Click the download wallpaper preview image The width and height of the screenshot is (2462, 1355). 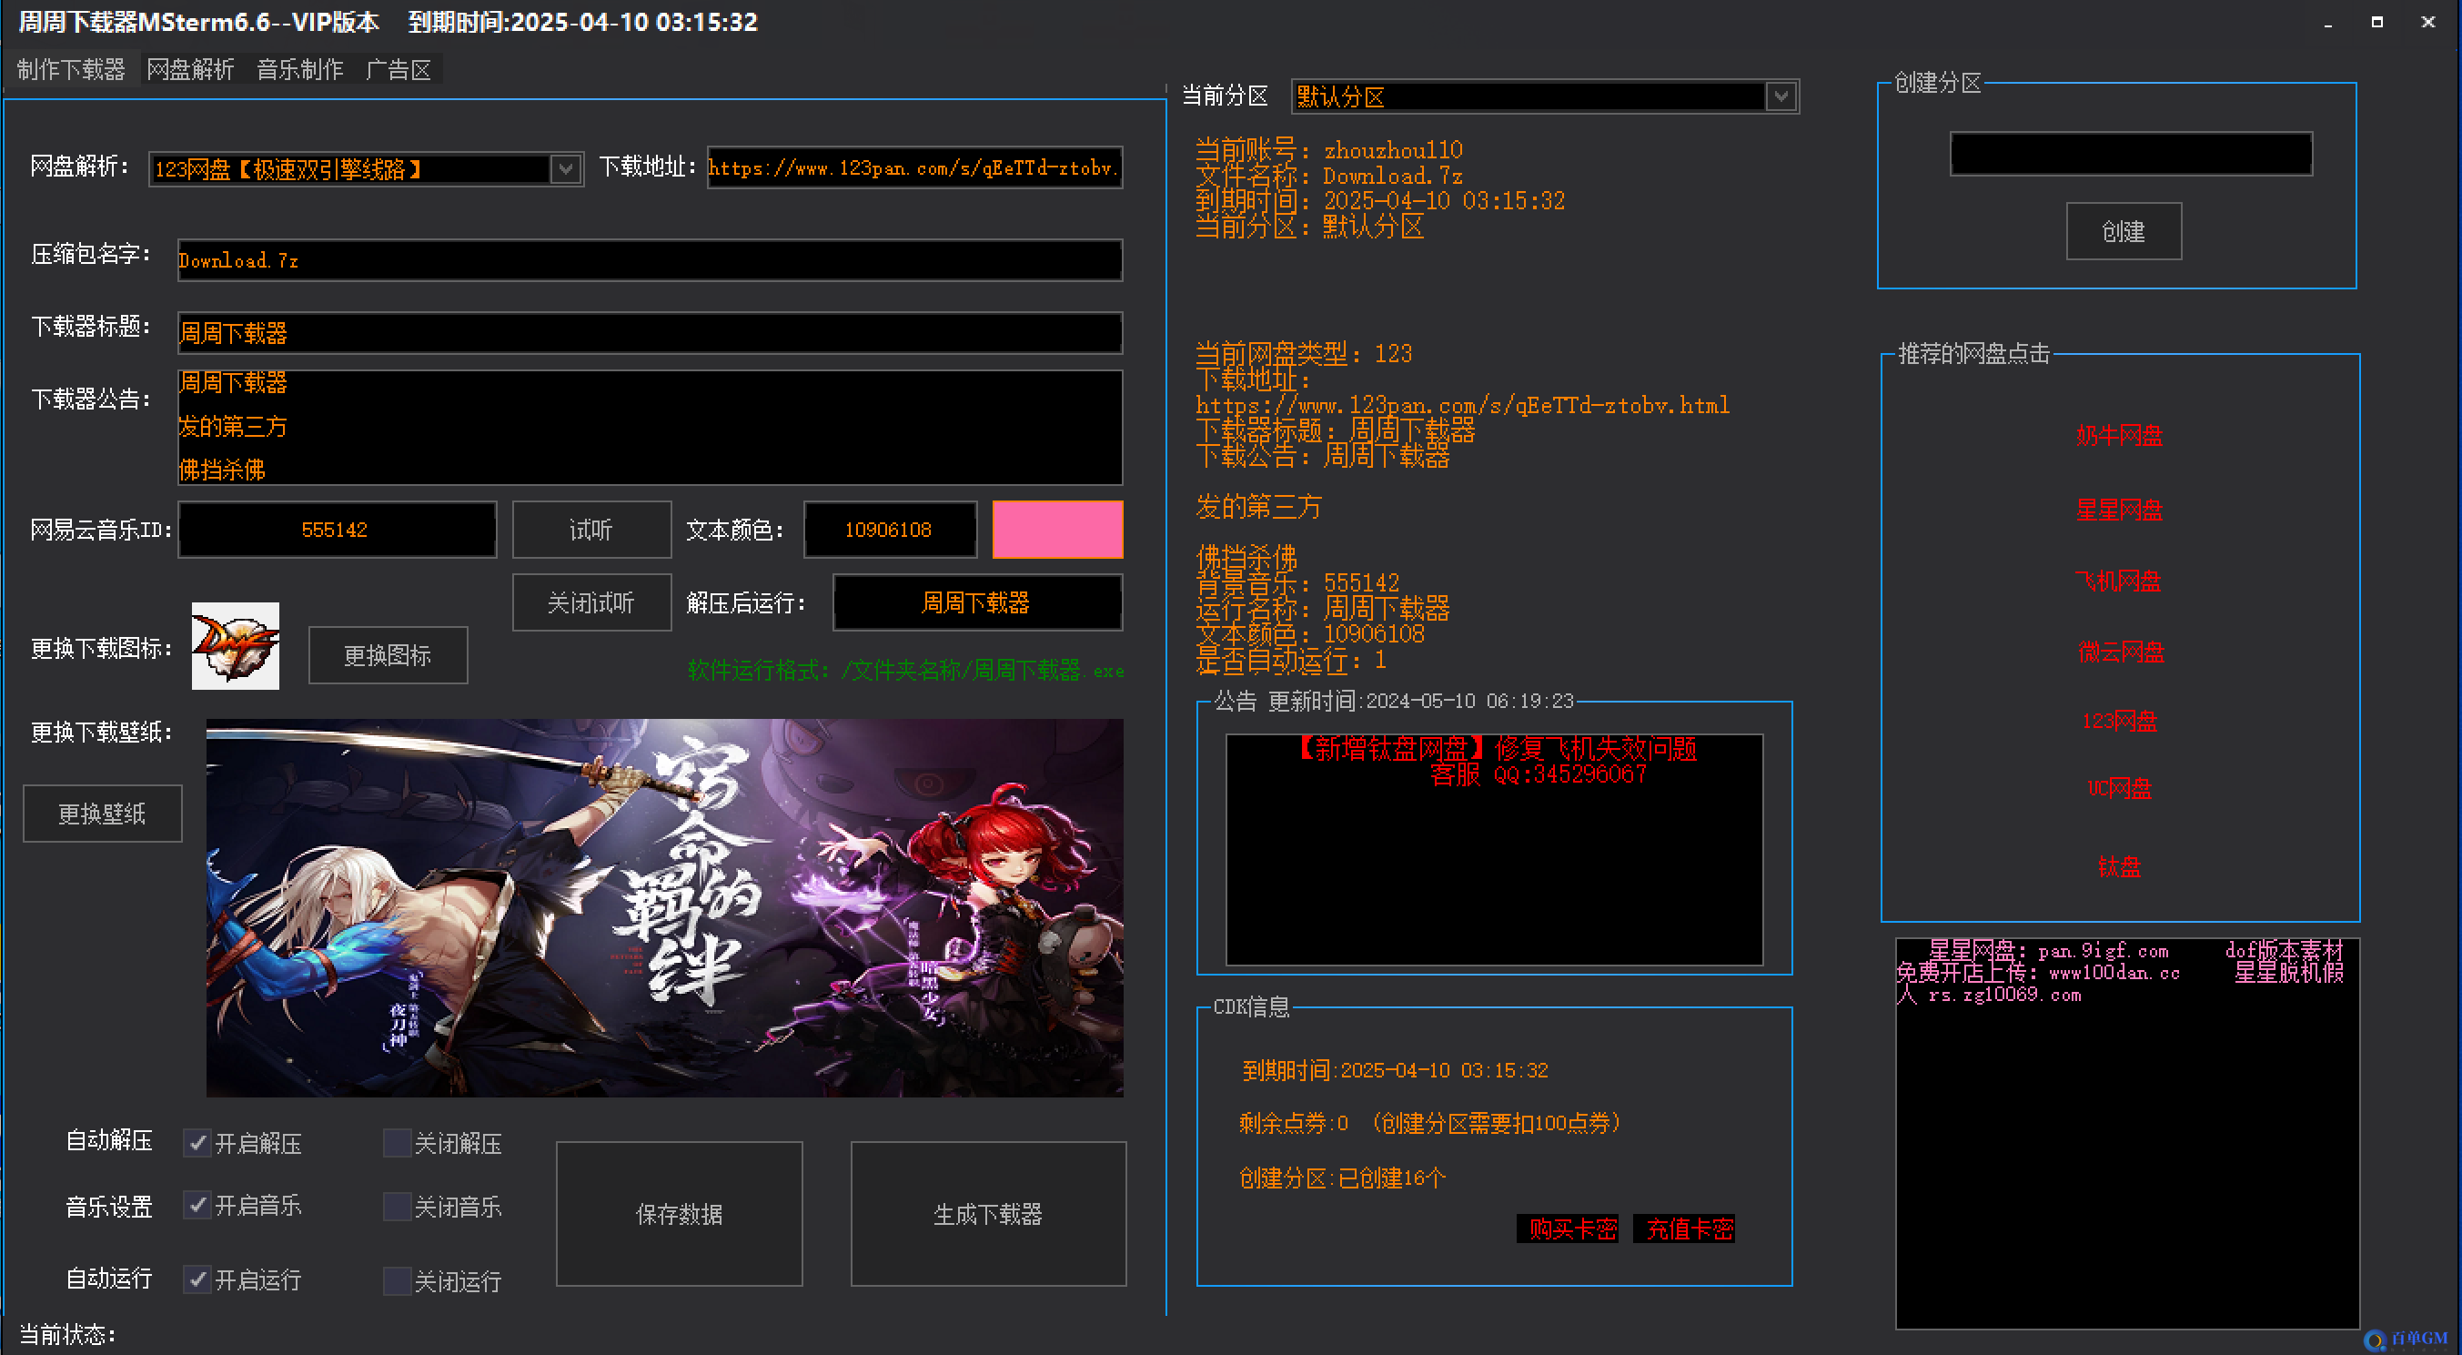[664, 907]
